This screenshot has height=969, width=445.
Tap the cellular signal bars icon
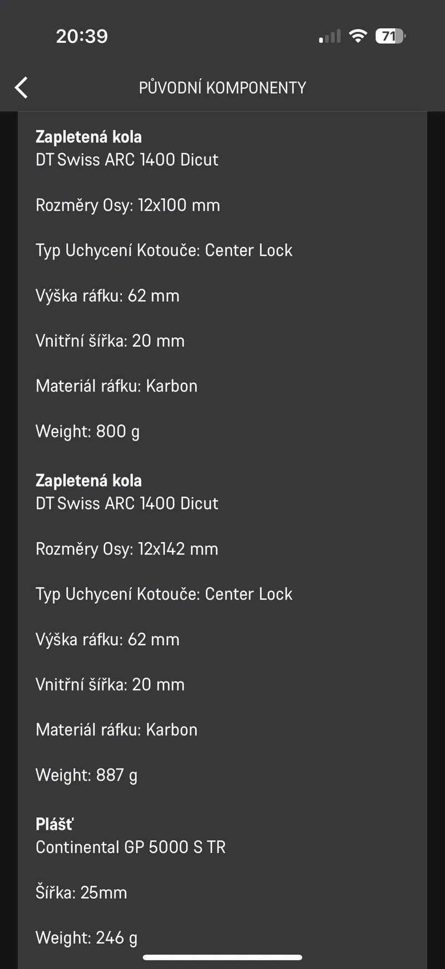pyautogui.click(x=330, y=37)
